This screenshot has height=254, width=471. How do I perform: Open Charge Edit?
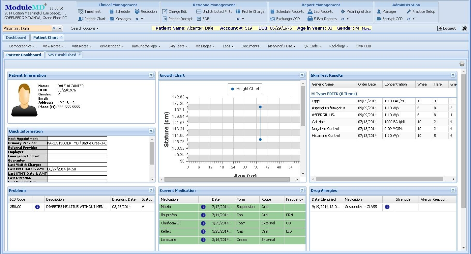tap(177, 11)
